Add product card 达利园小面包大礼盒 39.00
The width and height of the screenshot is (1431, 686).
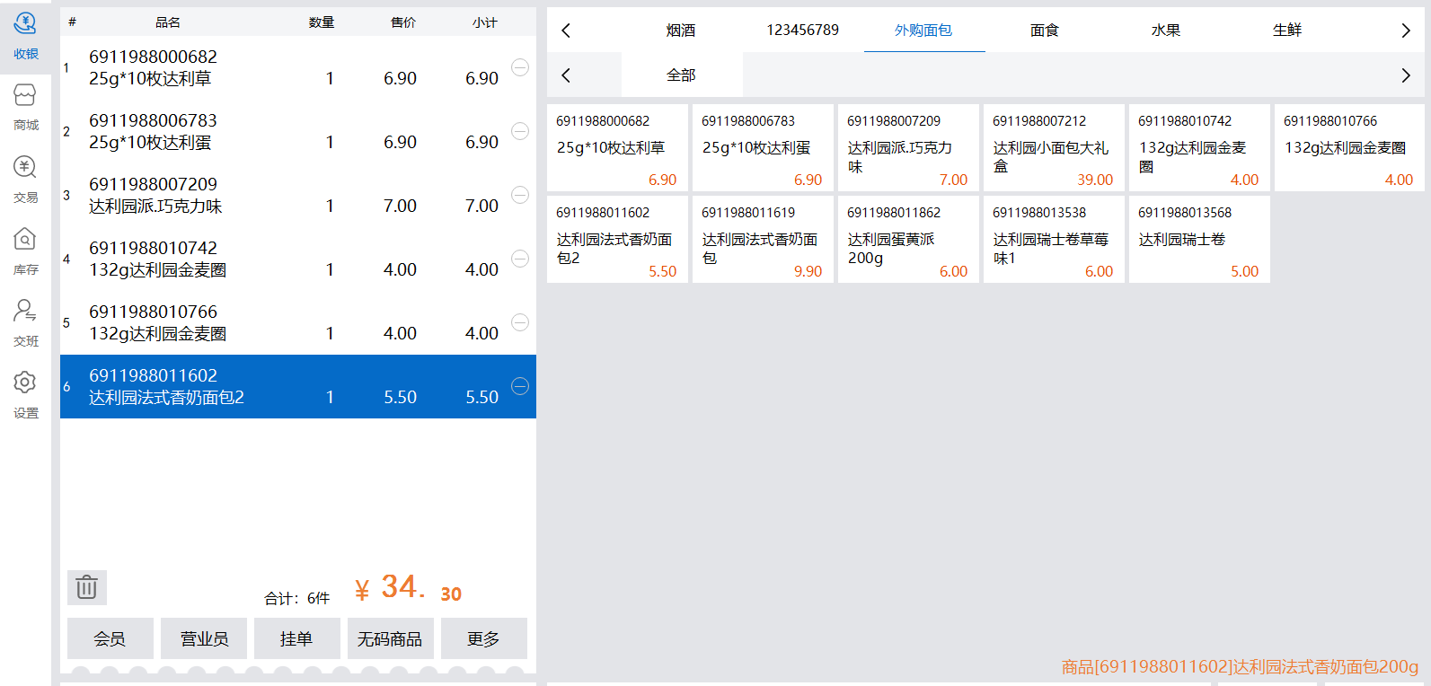coord(1054,148)
